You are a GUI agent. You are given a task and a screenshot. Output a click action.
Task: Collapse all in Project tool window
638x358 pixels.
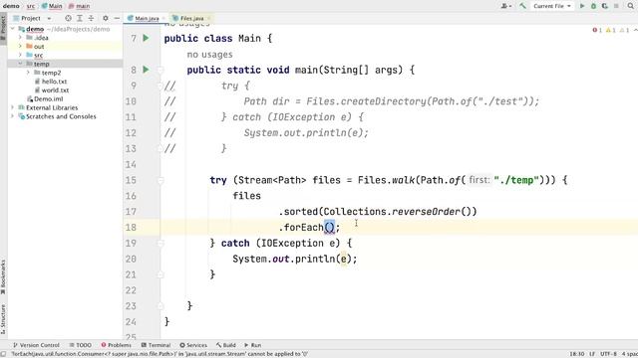(91, 18)
